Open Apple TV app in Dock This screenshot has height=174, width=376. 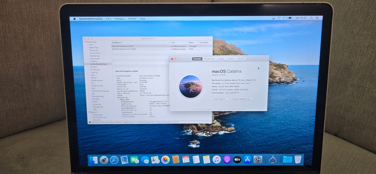237,159
